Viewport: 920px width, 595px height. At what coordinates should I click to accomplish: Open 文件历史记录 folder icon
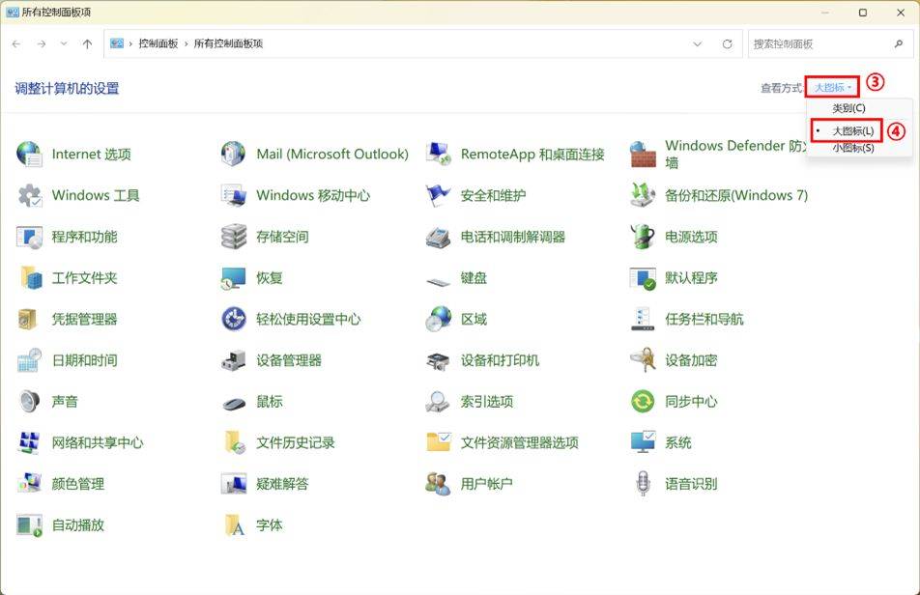[x=234, y=443]
